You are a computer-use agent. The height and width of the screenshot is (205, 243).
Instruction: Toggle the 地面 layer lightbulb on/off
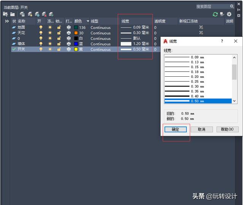tap(41, 27)
